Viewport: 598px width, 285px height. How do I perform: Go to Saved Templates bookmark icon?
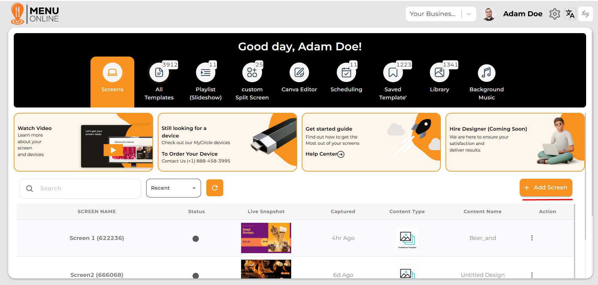point(393,73)
